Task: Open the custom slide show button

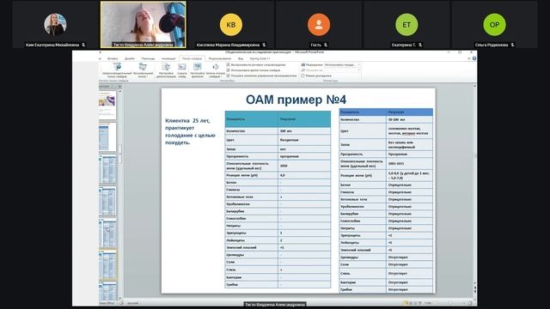Action: 143,70
